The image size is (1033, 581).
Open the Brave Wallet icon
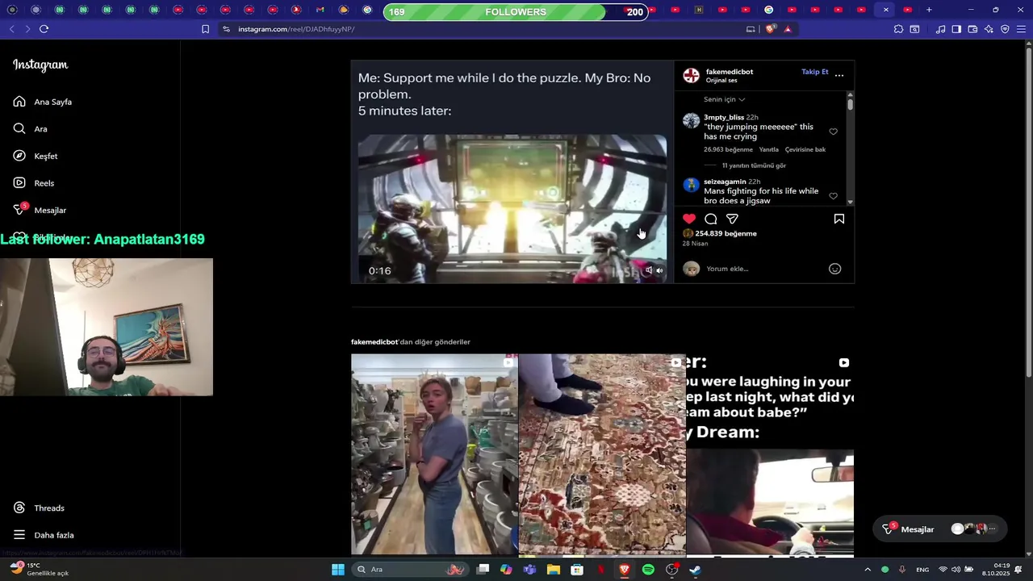972,29
